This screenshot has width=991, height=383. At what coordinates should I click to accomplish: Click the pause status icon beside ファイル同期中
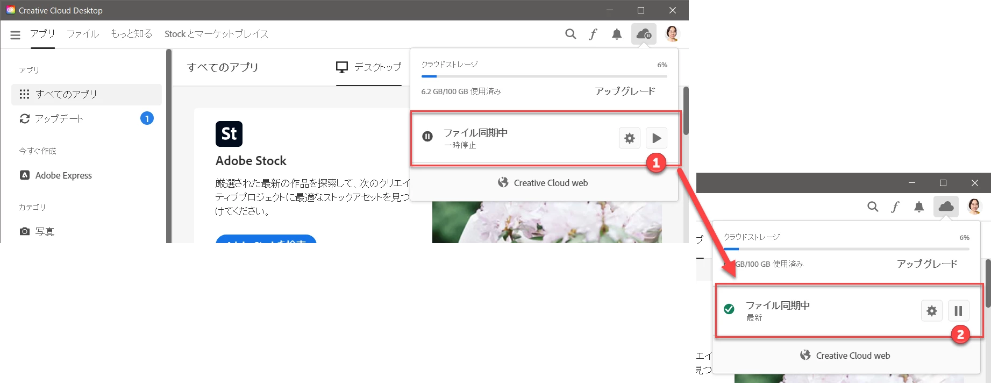click(427, 137)
